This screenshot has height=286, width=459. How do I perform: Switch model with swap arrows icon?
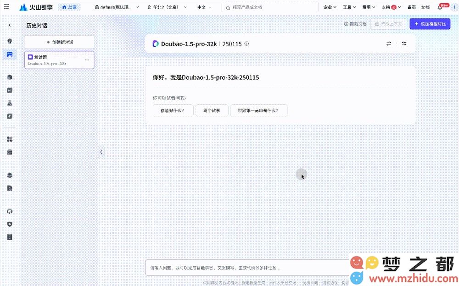(389, 44)
